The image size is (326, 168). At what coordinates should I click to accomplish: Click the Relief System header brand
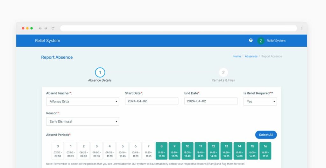tap(47, 41)
